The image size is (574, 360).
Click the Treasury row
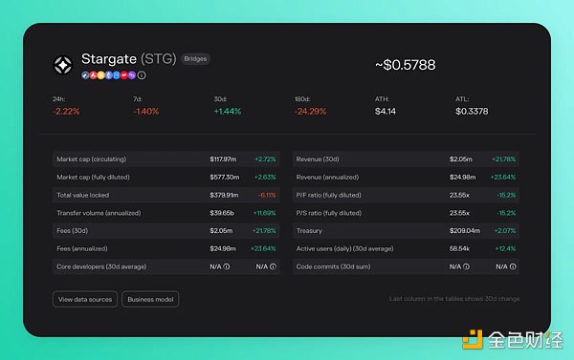coord(406,231)
